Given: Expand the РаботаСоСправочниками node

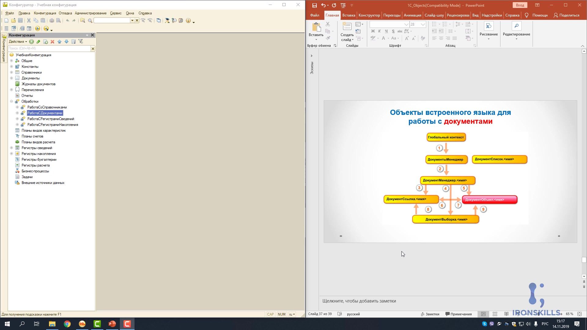Looking at the screenshot, I should pos(17,107).
